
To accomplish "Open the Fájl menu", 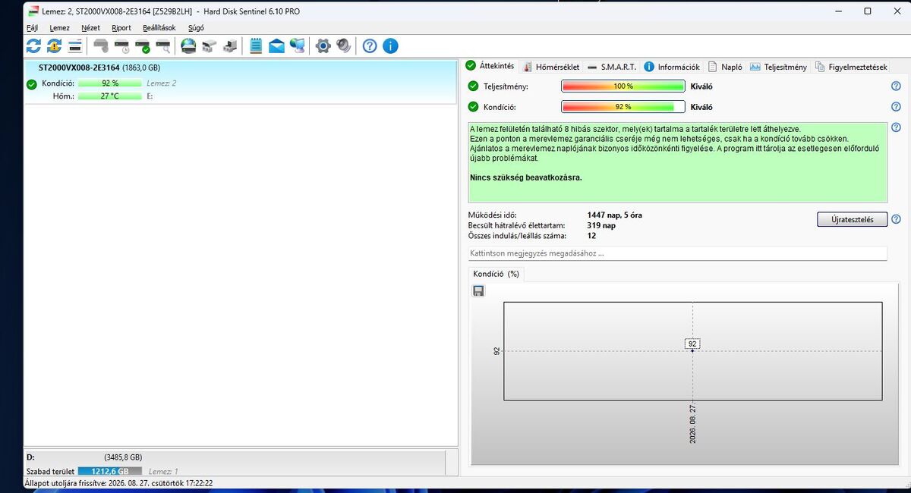I will 32,27.
